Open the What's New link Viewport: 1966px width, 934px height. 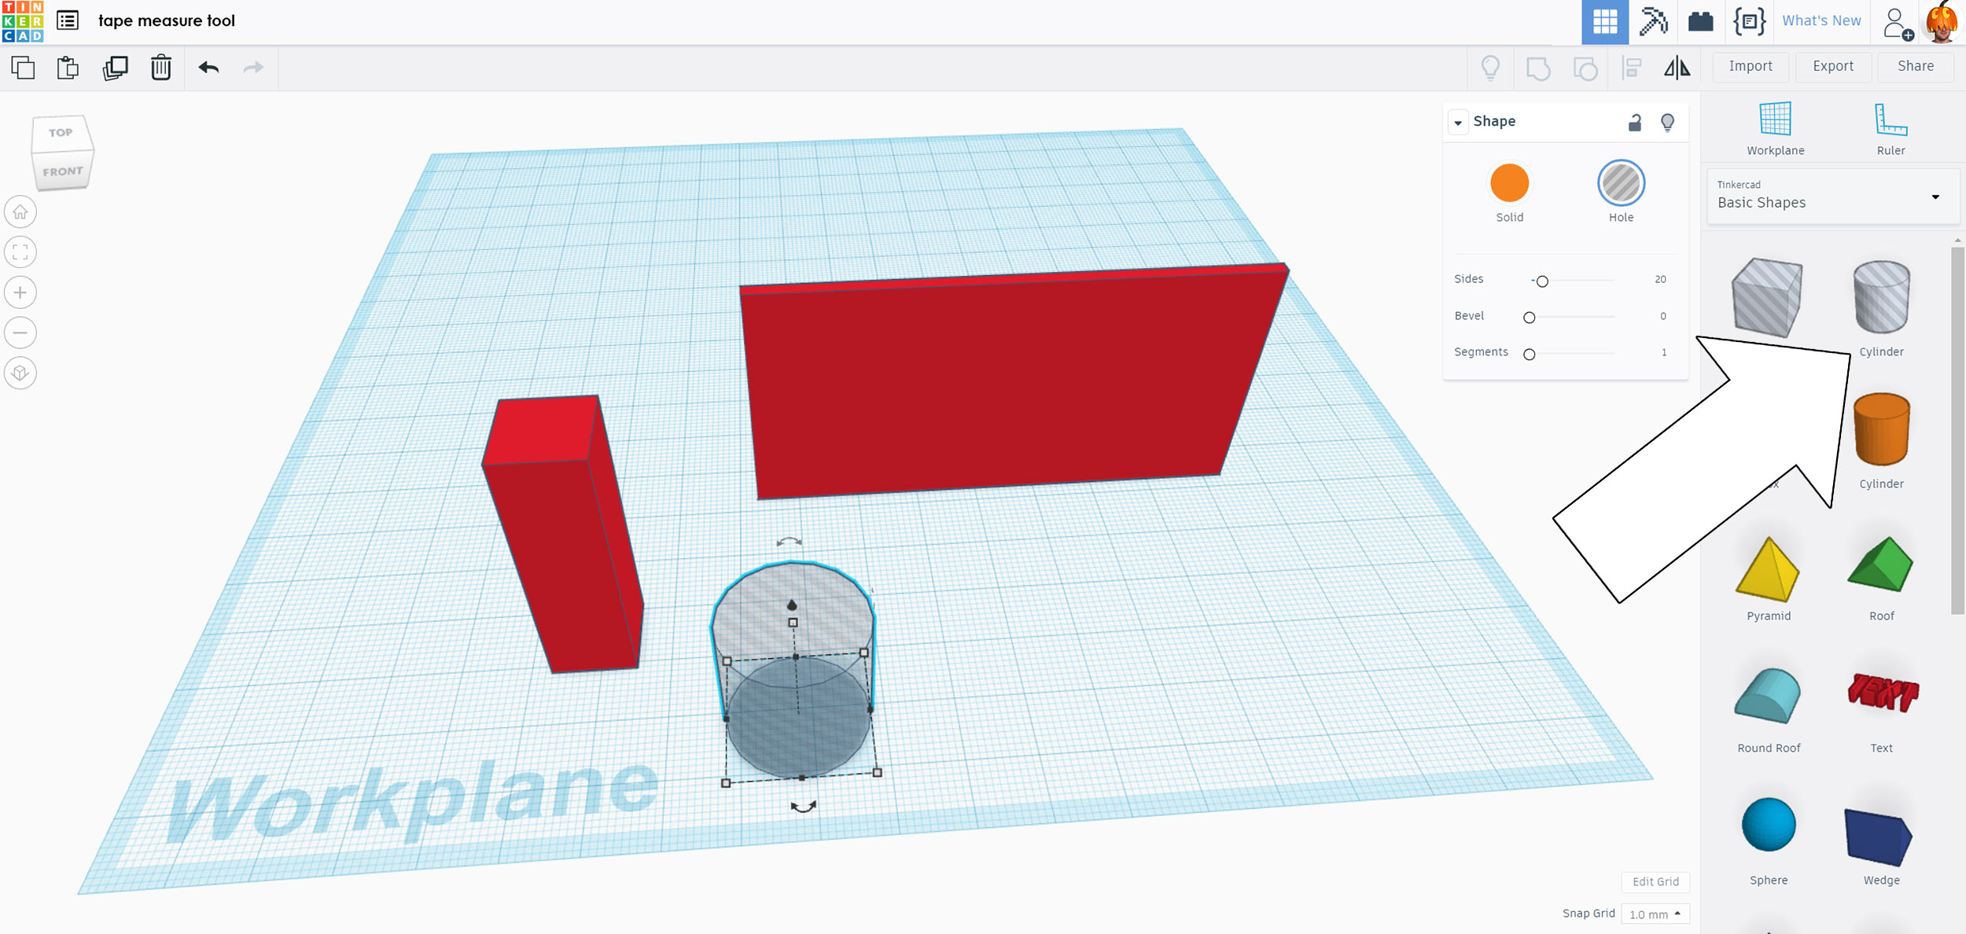coord(1821,21)
